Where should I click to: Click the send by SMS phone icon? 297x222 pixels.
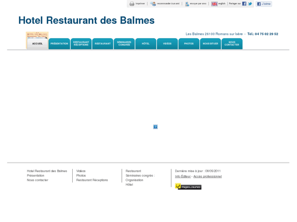(x=187, y=4)
